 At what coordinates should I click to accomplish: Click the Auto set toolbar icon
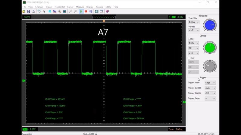[91, 11]
